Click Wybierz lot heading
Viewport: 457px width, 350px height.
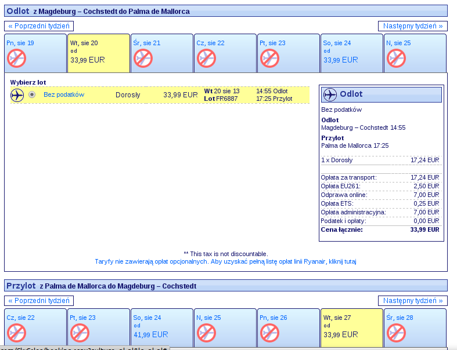[28, 82]
